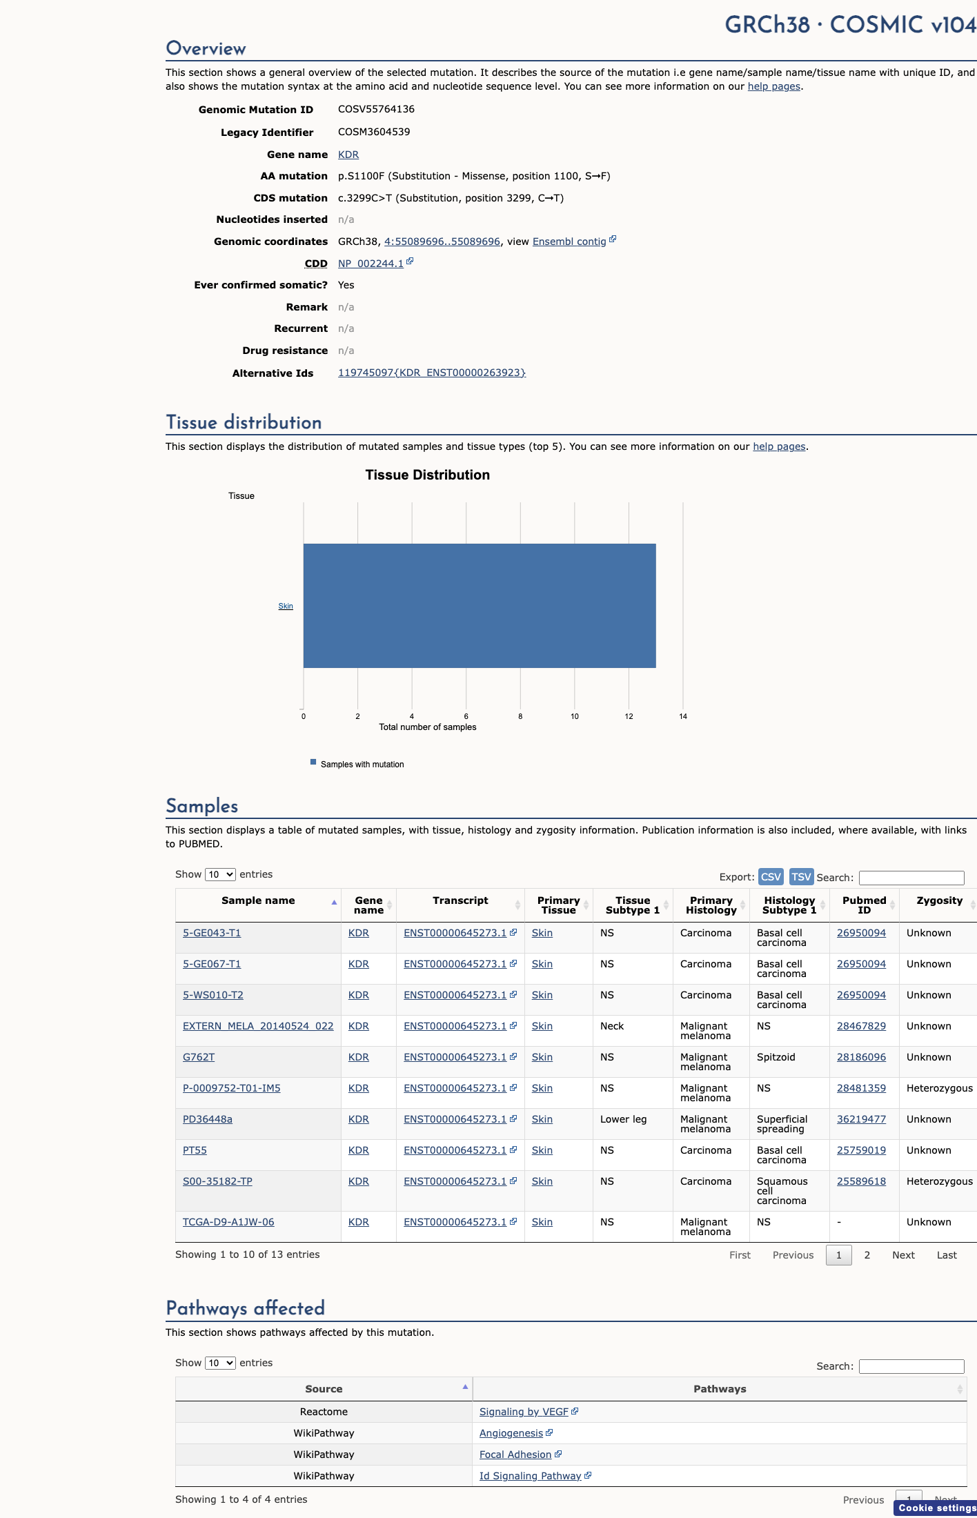
Task: Go to page 2 of samples table
Action: (x=867, y=1255)
